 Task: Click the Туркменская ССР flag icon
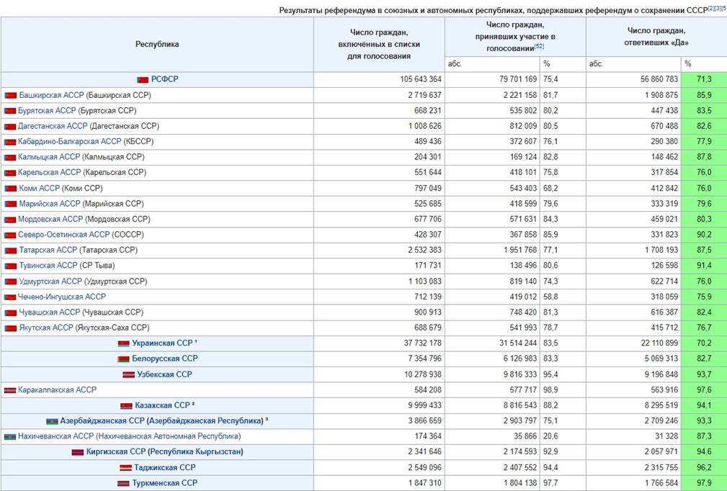124,483
